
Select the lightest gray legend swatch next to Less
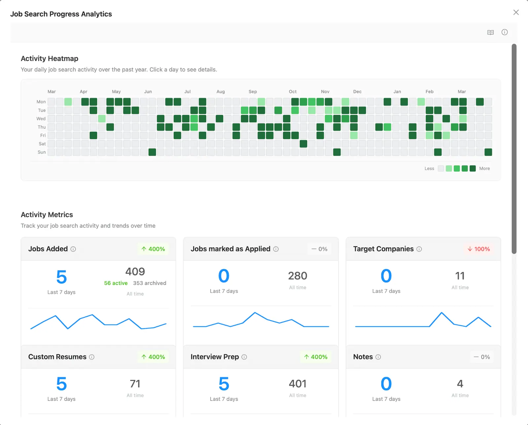pyautogui.click(x=441, y=169)
